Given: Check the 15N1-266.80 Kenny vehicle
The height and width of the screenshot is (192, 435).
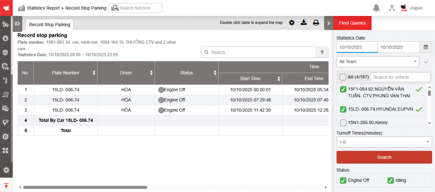Looking at the screenshot, I should coord(343,123).
